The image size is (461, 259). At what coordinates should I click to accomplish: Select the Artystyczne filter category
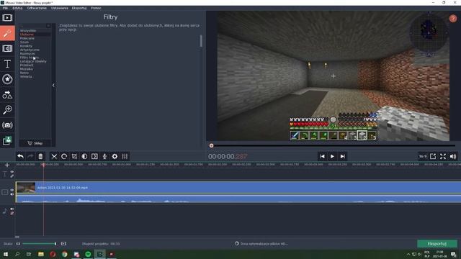[30, 50]
